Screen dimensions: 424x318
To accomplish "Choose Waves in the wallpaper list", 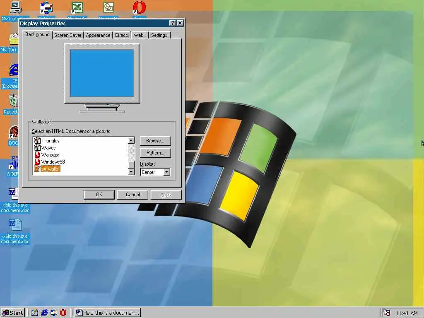I will (x=48, y=148).
